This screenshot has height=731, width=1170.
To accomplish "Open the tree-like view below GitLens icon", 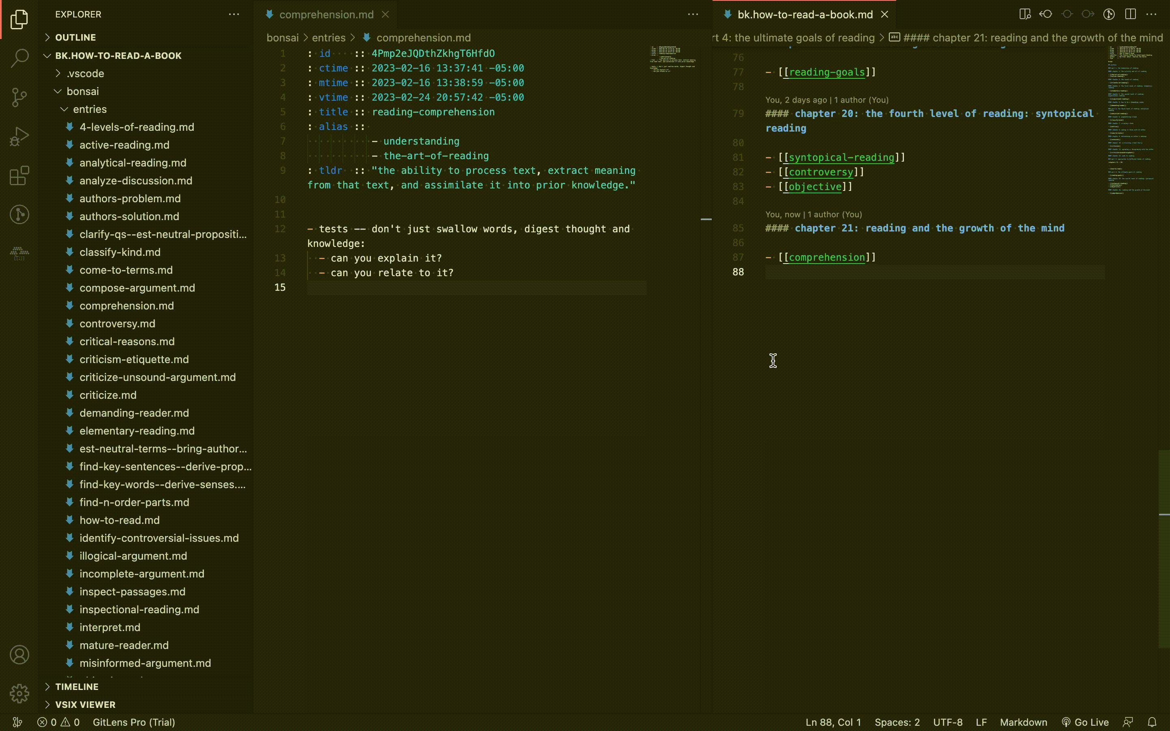I will (19, 253).
